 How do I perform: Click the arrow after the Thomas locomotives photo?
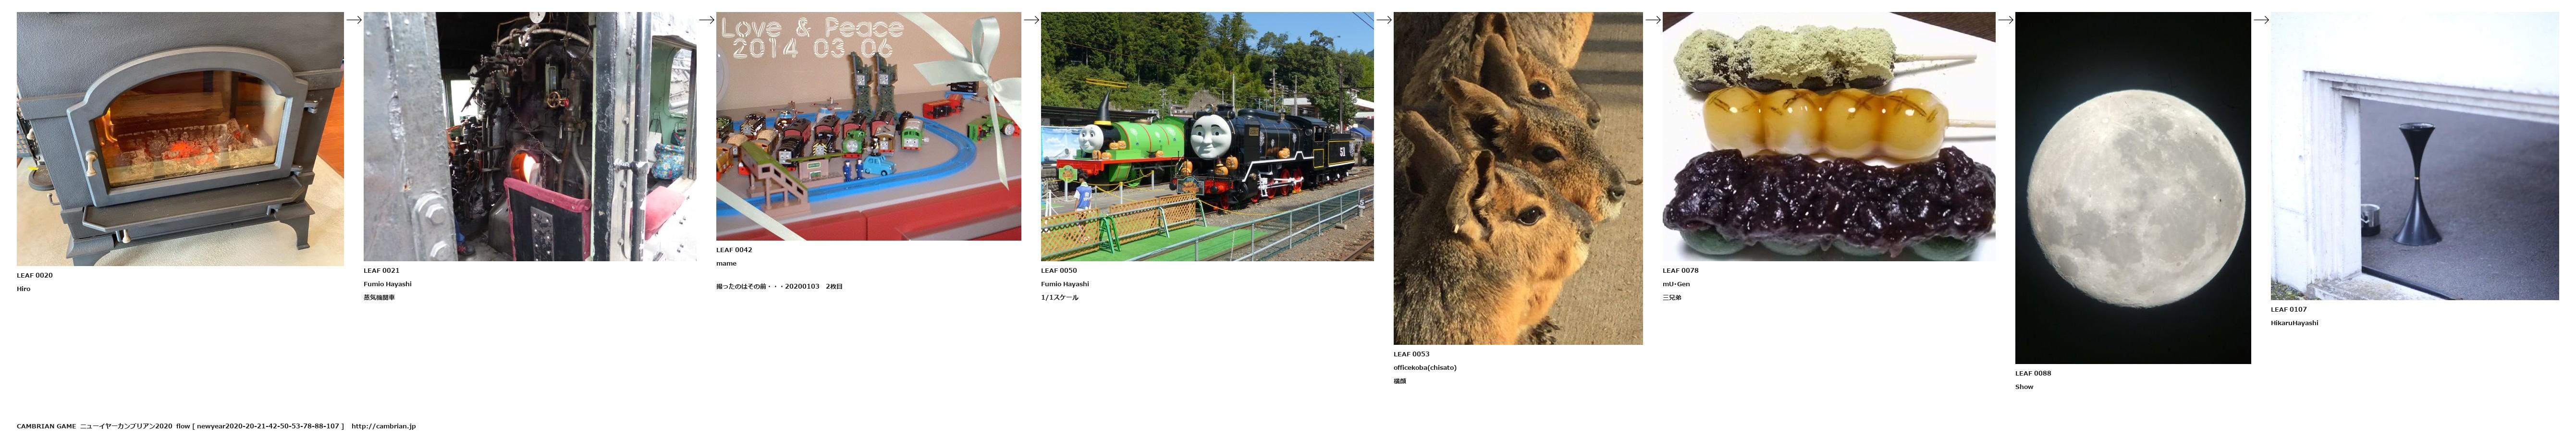(1384, 20)
